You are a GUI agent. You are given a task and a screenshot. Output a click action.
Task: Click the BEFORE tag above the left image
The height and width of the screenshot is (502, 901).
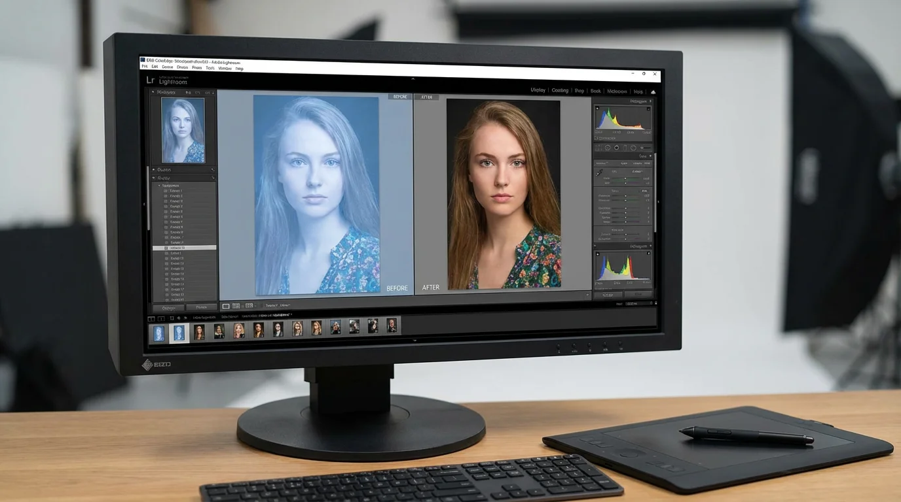[x=399, y=97]
